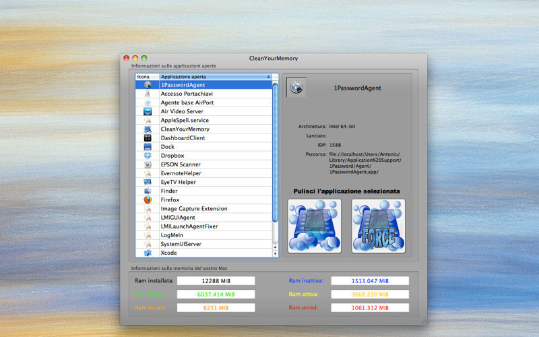Select the Dock row name
This screenshot has width=539, height=337.
click(167, 147)
